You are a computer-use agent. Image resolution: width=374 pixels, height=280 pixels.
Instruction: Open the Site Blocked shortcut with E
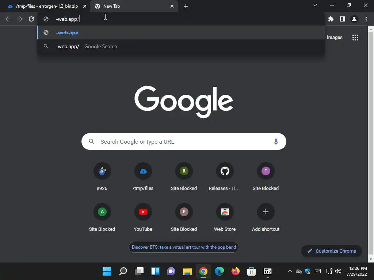[x=184, y=217]
